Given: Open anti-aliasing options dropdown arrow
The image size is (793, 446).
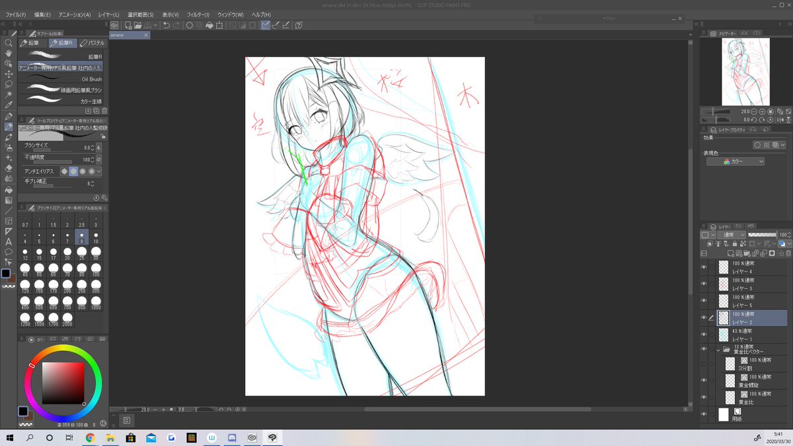Looking at the screenshot, I should point(99,171).
